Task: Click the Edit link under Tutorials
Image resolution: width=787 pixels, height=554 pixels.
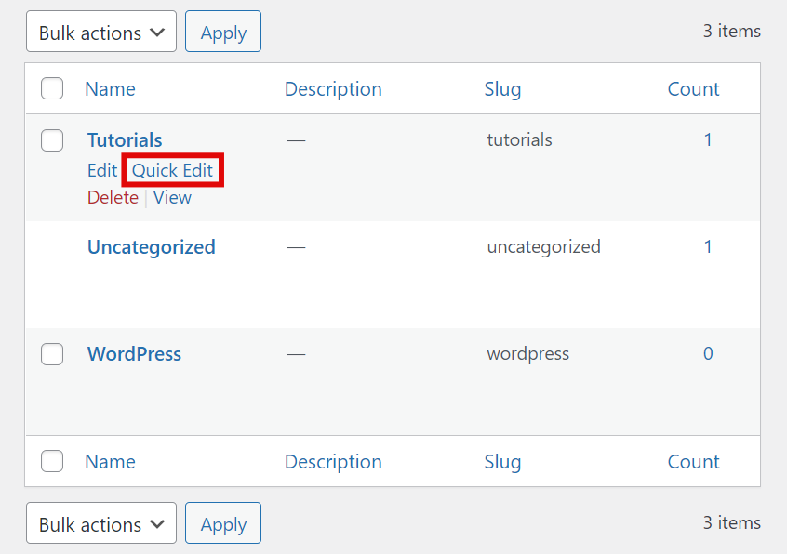Action: point(100,170)
